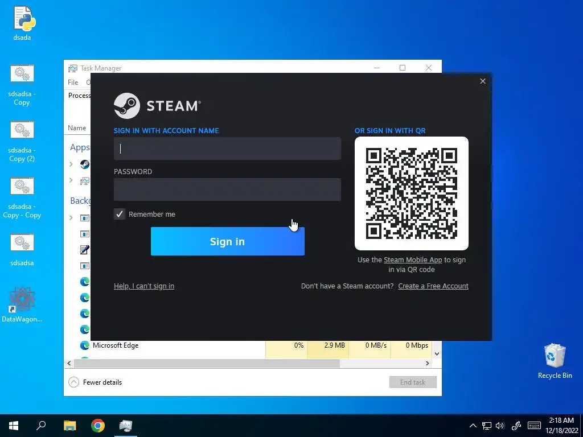Viewport: 583px width, 437px height.
Task: Click Fewer details in Task Manager
Action: tap(95, 382)
